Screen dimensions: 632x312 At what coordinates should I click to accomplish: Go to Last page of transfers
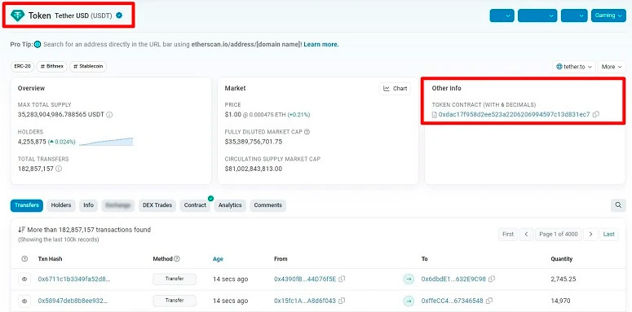(609, 234)
